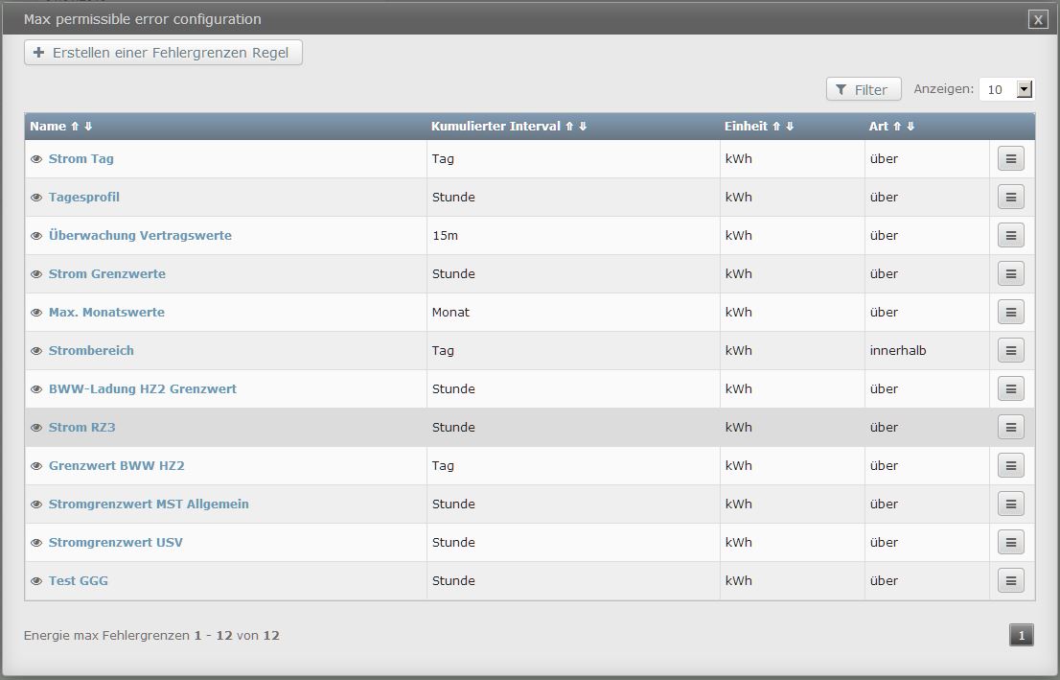
Task: Go to page 1 of results
Action: click(1022, 635)
